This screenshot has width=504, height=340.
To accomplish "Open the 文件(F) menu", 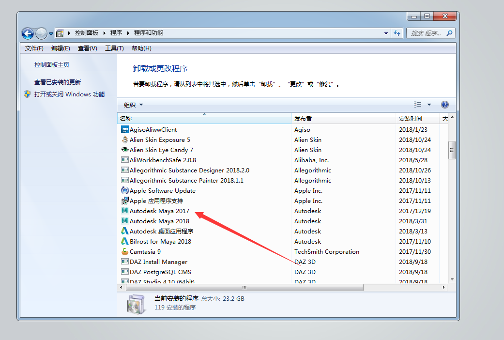I will (x=34, y=48).
